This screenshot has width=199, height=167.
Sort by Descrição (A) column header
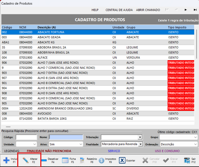(47, 27)
